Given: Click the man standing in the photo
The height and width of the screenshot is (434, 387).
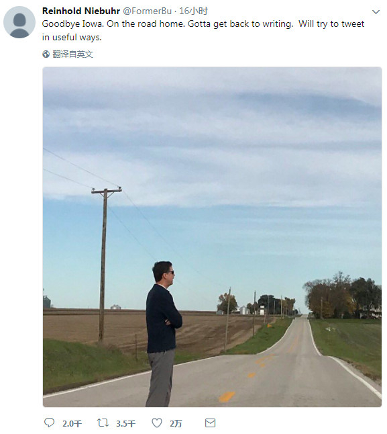Looking at the screenshot, I should click(163, 333).
